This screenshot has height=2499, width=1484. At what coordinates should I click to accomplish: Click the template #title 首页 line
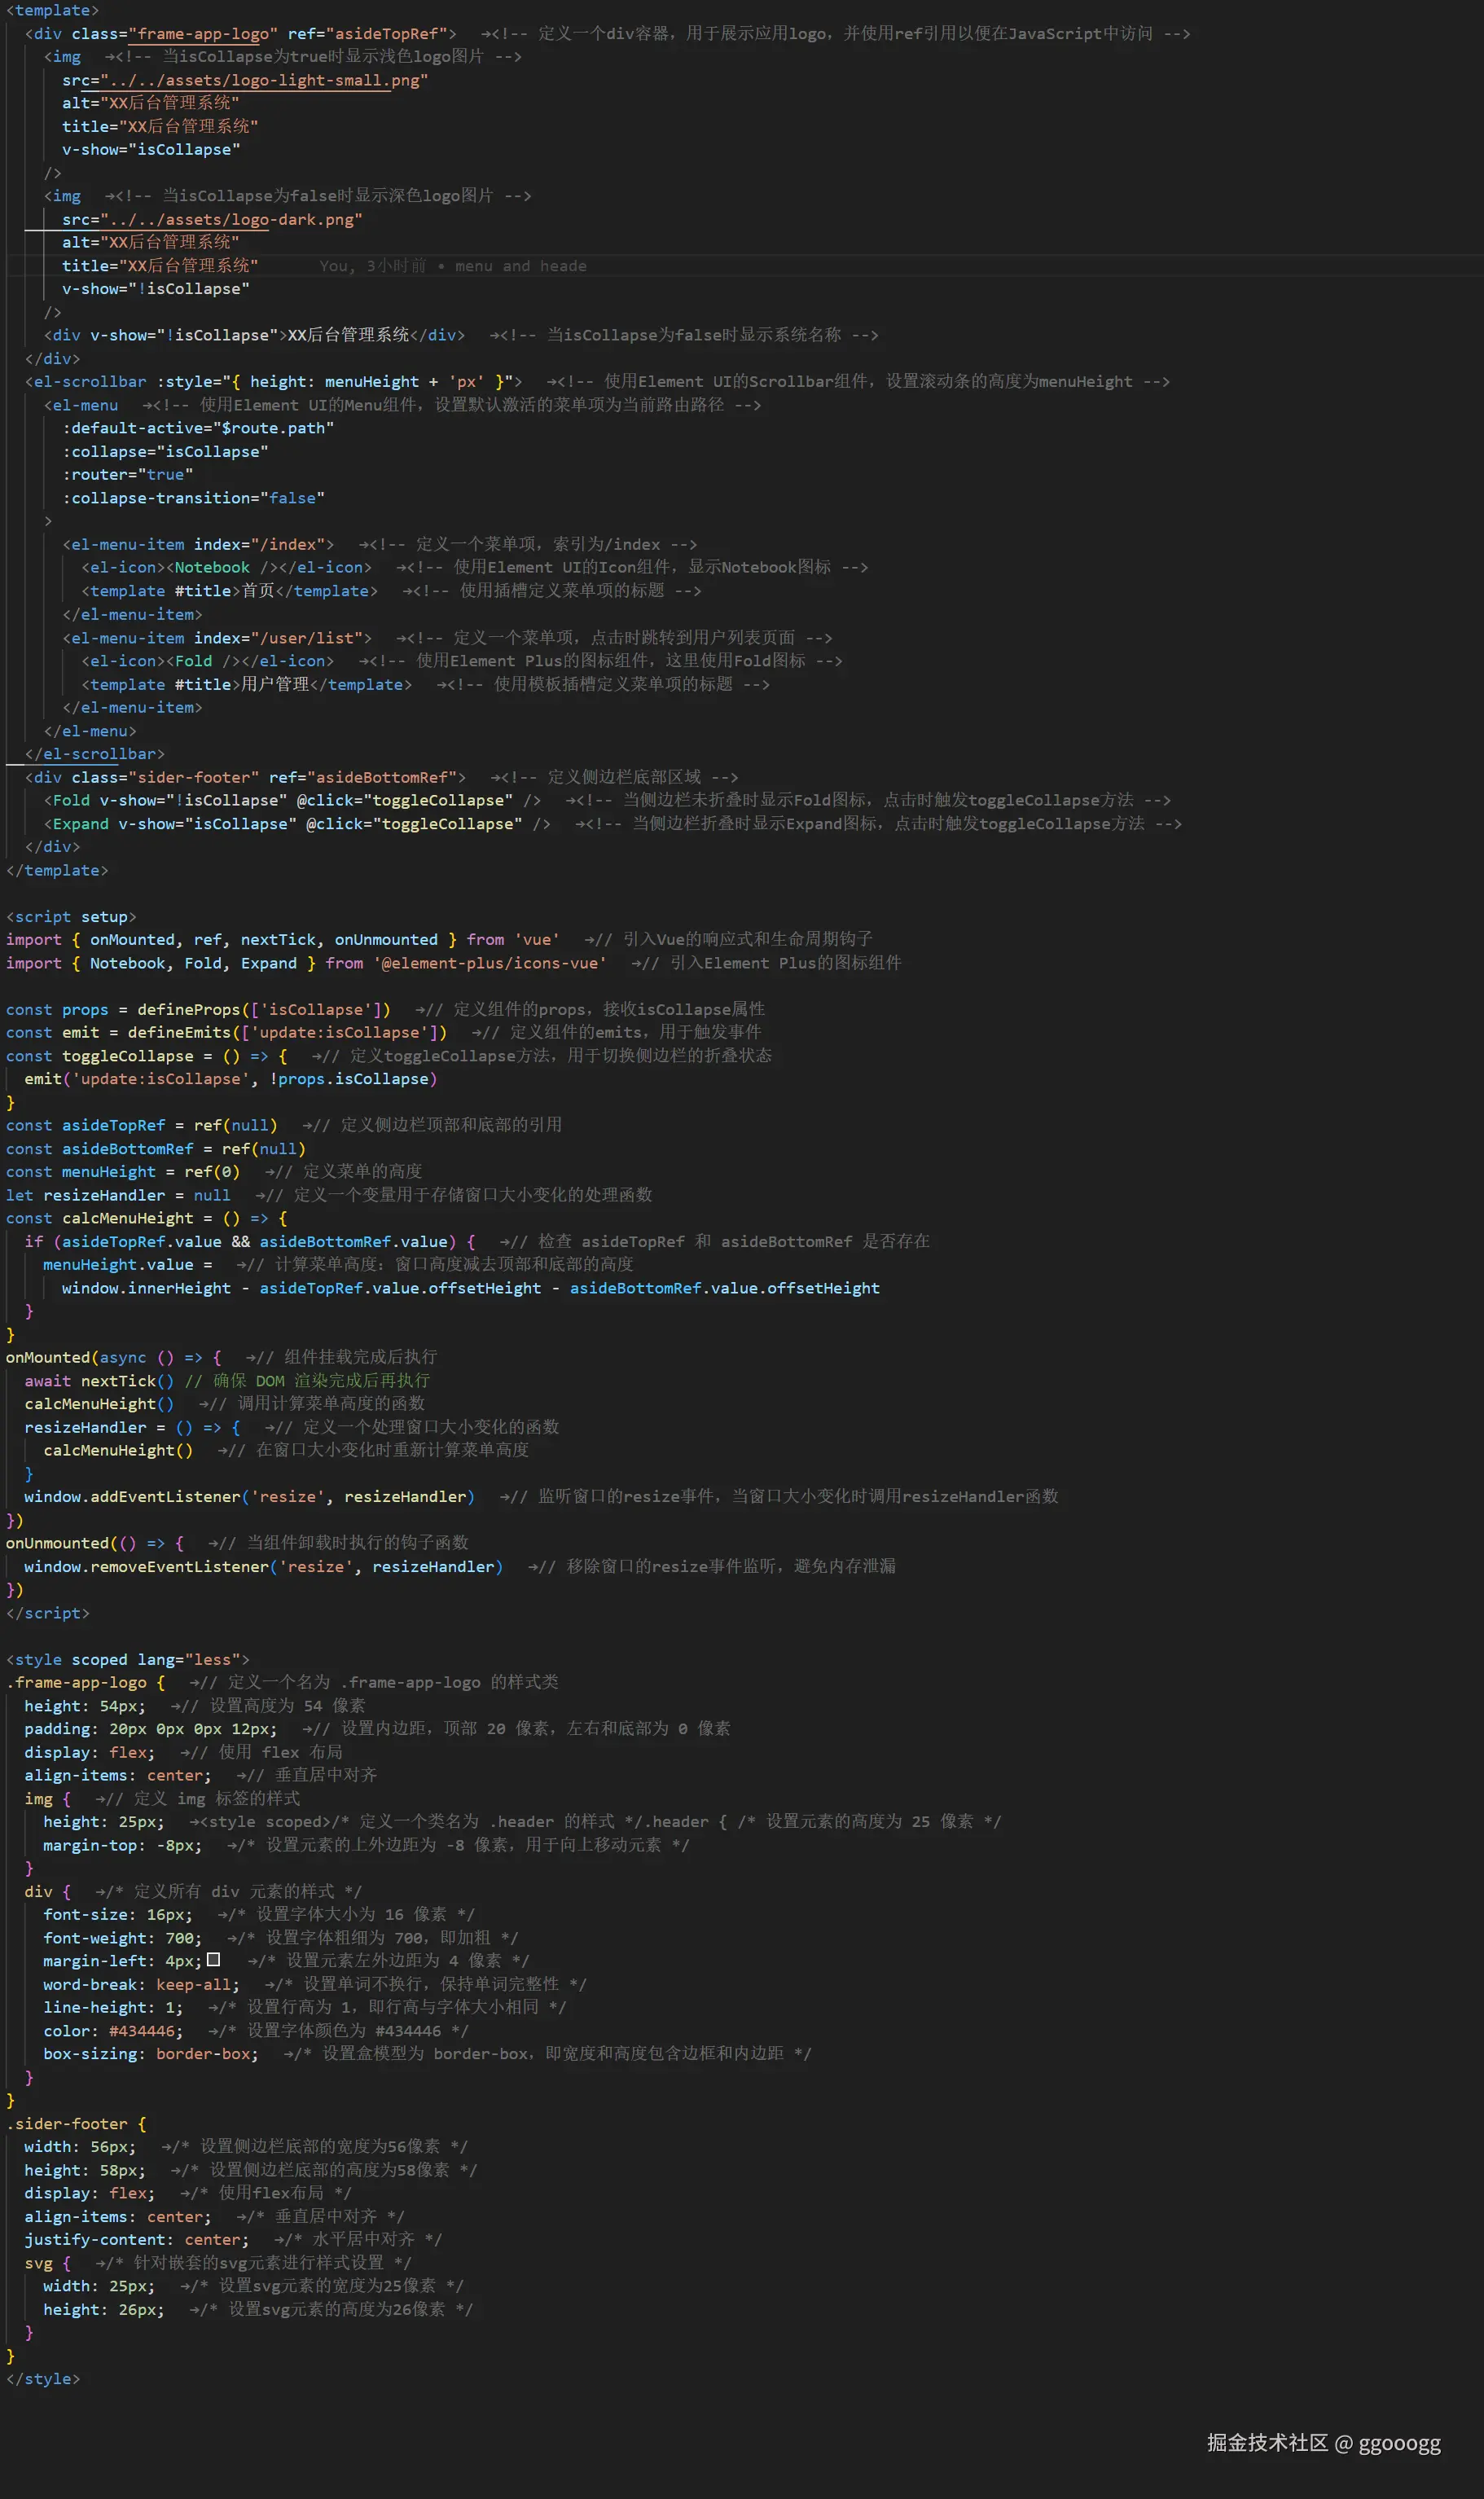point(230,591)
